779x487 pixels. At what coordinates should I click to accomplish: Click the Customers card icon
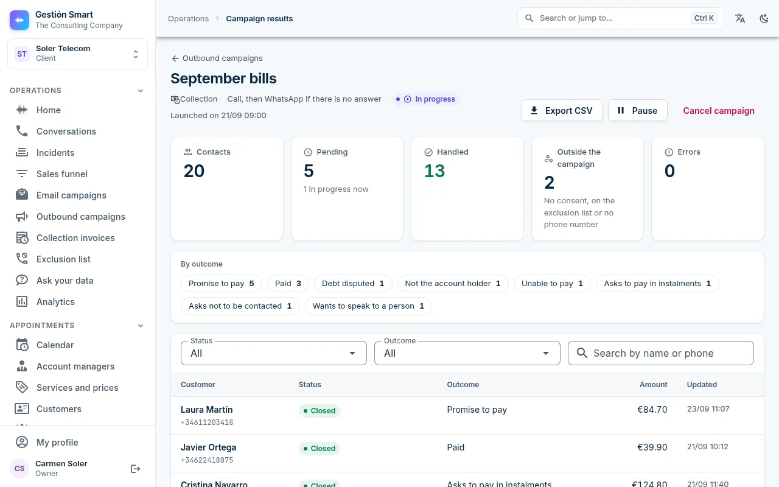(x=22, y=409)
